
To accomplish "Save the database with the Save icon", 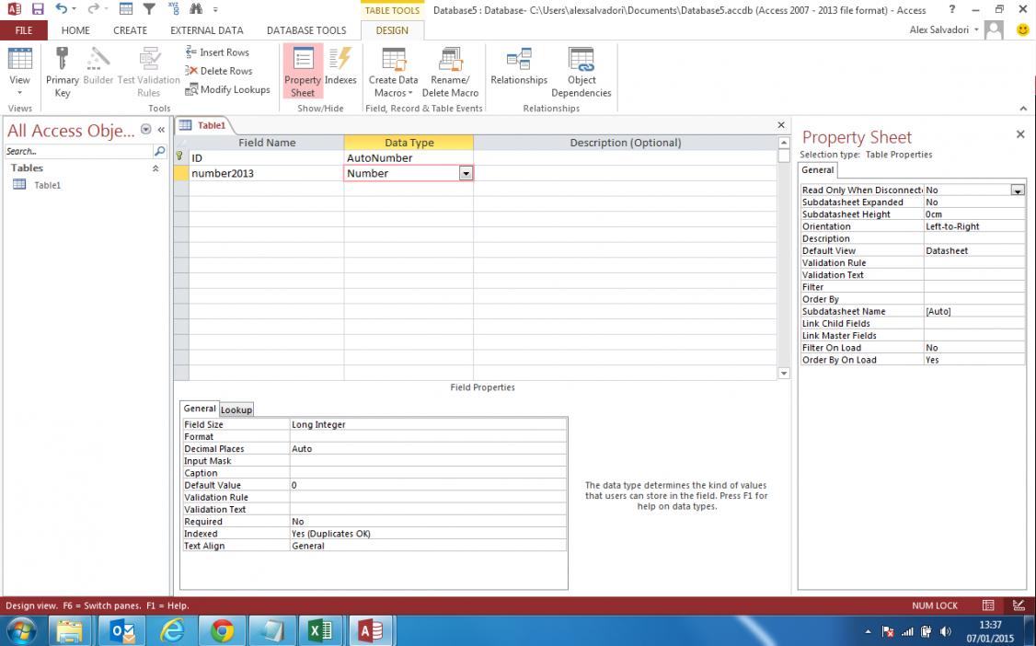I will click(38, 9).
